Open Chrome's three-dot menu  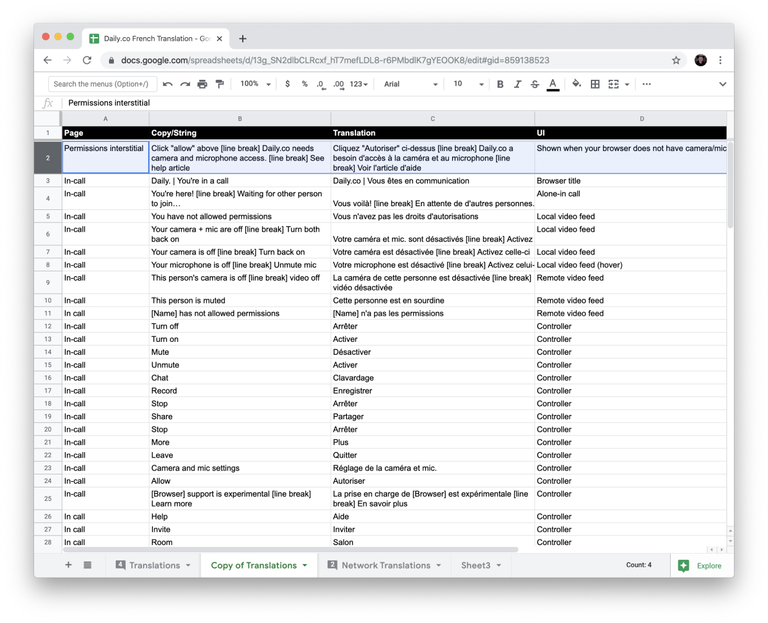click(x=720, y=60)
